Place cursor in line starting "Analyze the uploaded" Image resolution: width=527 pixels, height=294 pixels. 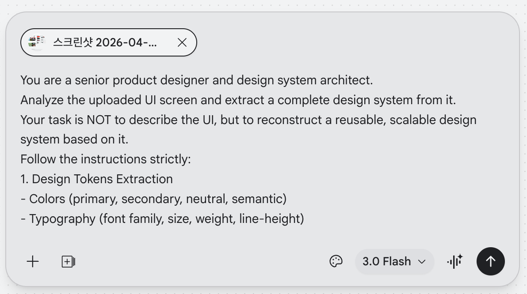(x=238, y=100)
